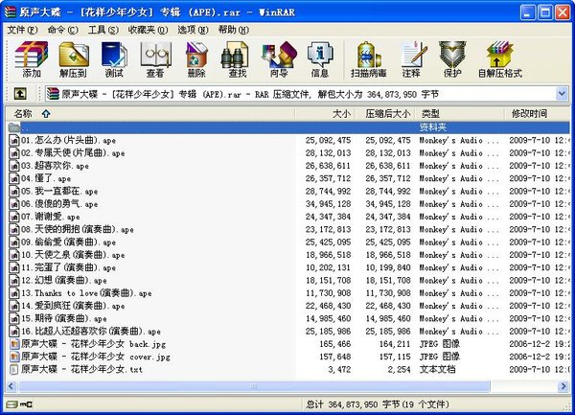The height and width of the screenshot is (415, 575).
Task: Click the 保护 (Protect) shield icon
Action: (452, 60)
